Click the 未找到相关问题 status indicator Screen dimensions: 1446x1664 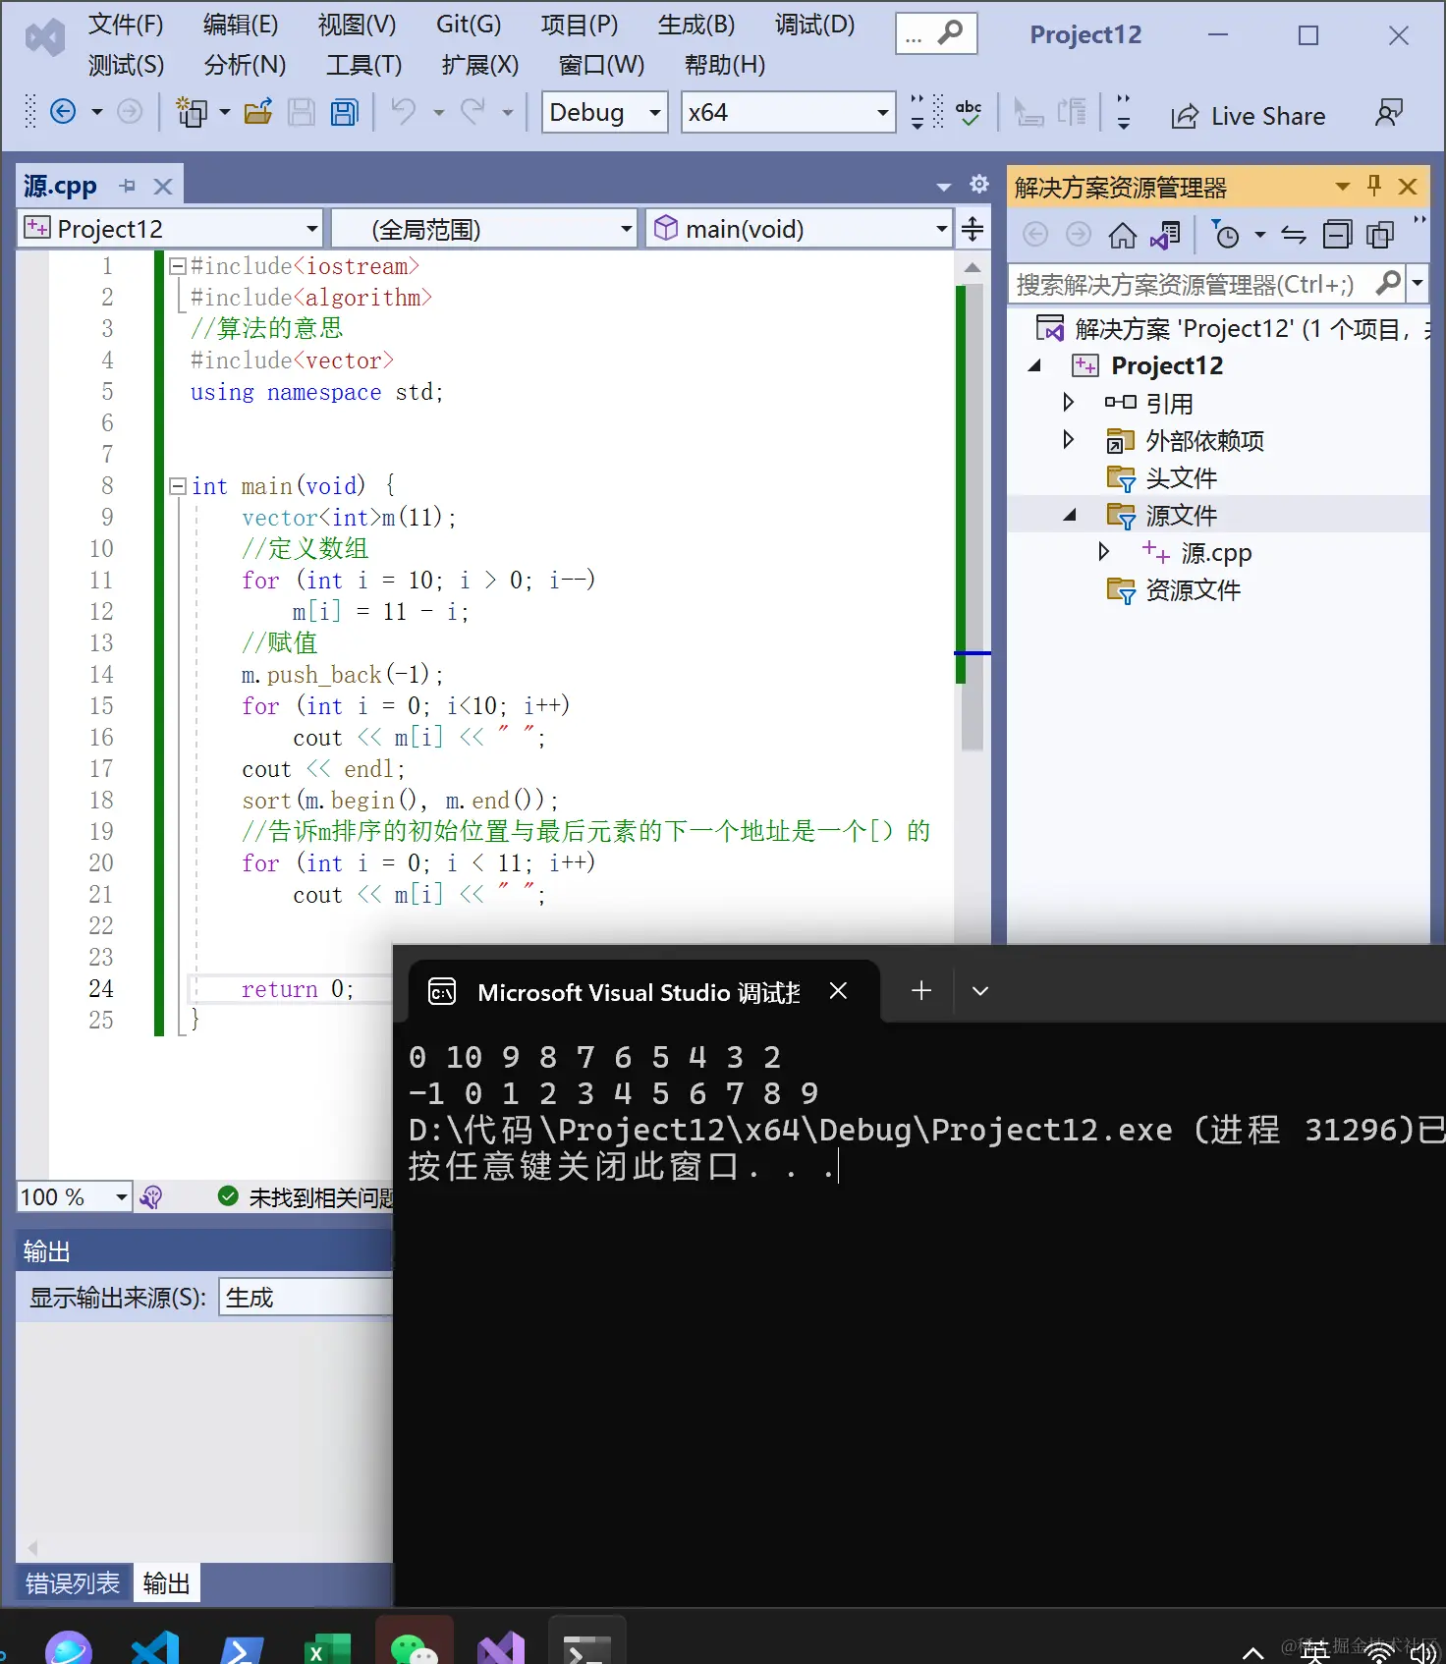pyautogui.click(x=305, y=1196)
